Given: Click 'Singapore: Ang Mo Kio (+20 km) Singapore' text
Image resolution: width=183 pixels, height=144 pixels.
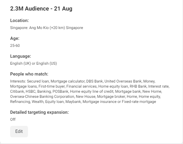Looking at the screenshot, I should [47, 28].
